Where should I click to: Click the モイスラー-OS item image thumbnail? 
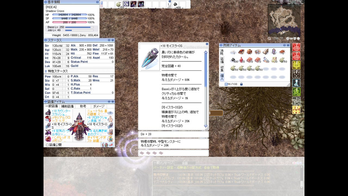(150, 58)
